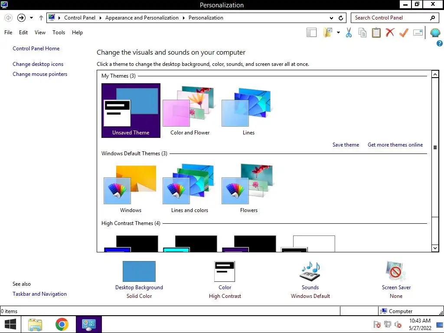Click the Save theme link
This screenshot has width=444, height=333.
[346, 145]
